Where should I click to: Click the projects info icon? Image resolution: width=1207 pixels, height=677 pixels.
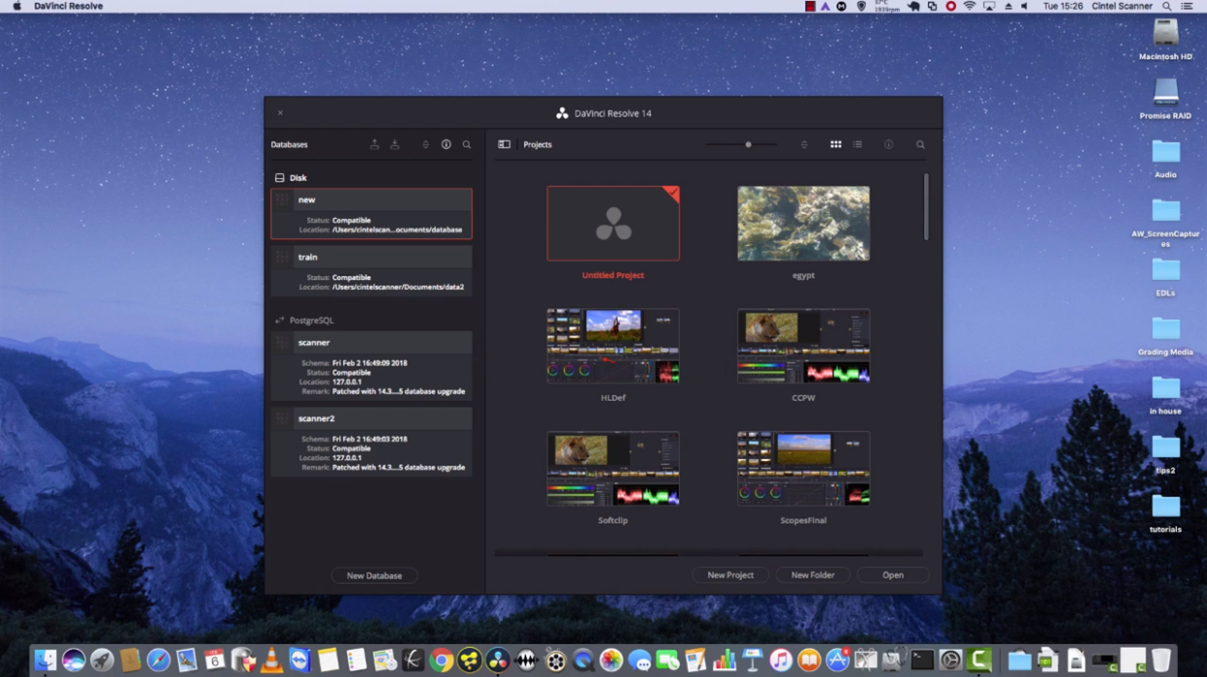(x=888, y=144)
